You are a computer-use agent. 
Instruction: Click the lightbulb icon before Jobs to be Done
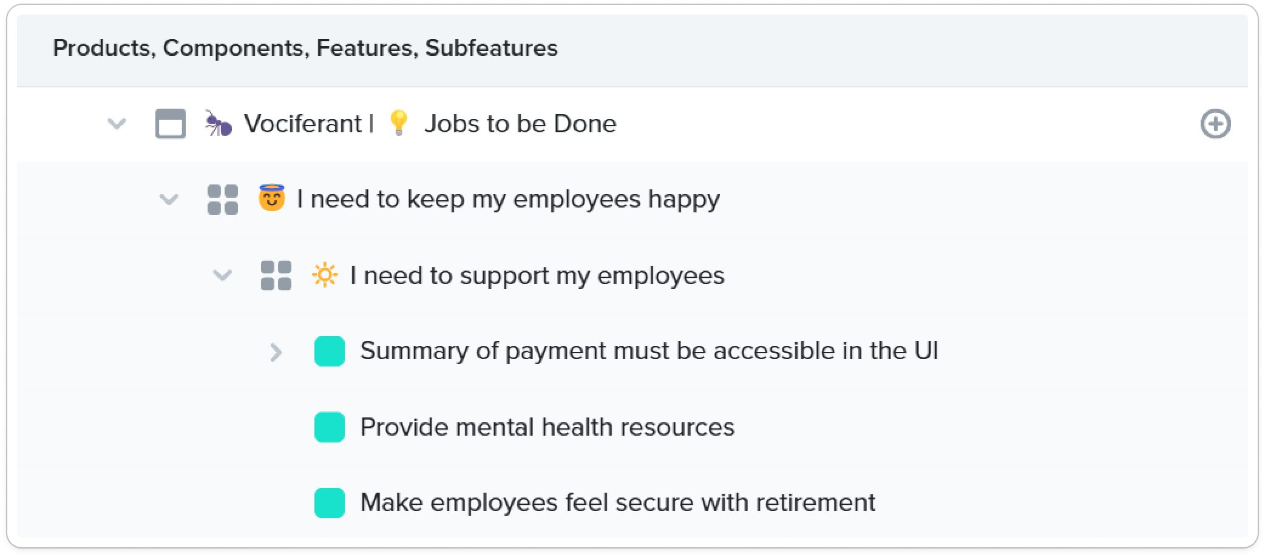point(398,123)
